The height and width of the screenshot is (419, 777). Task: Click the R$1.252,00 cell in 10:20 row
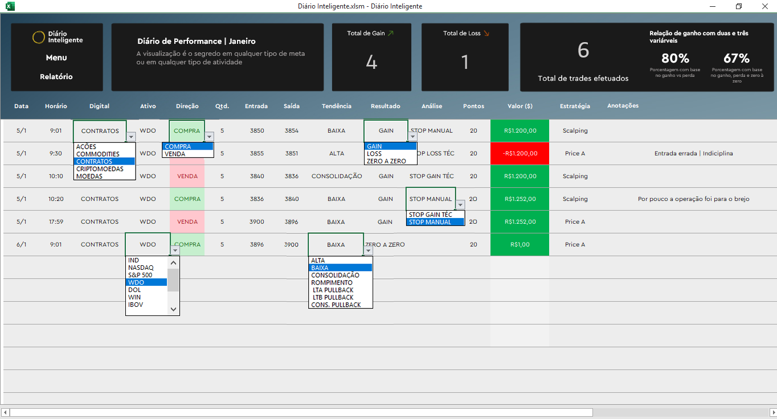click(x=520, y=199)
